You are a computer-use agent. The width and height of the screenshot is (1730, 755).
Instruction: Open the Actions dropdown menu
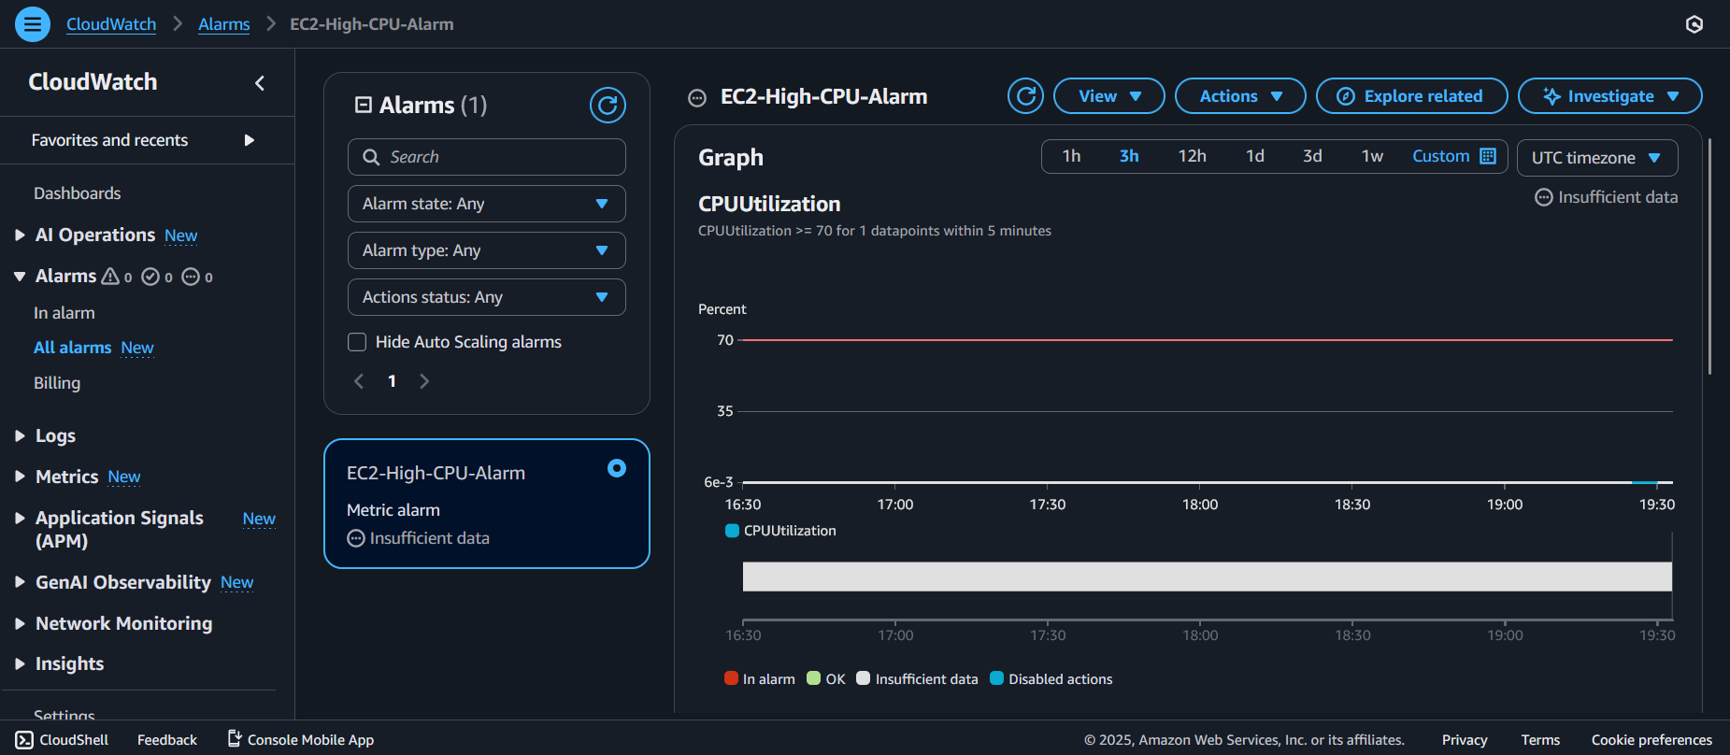point(1240,96)
